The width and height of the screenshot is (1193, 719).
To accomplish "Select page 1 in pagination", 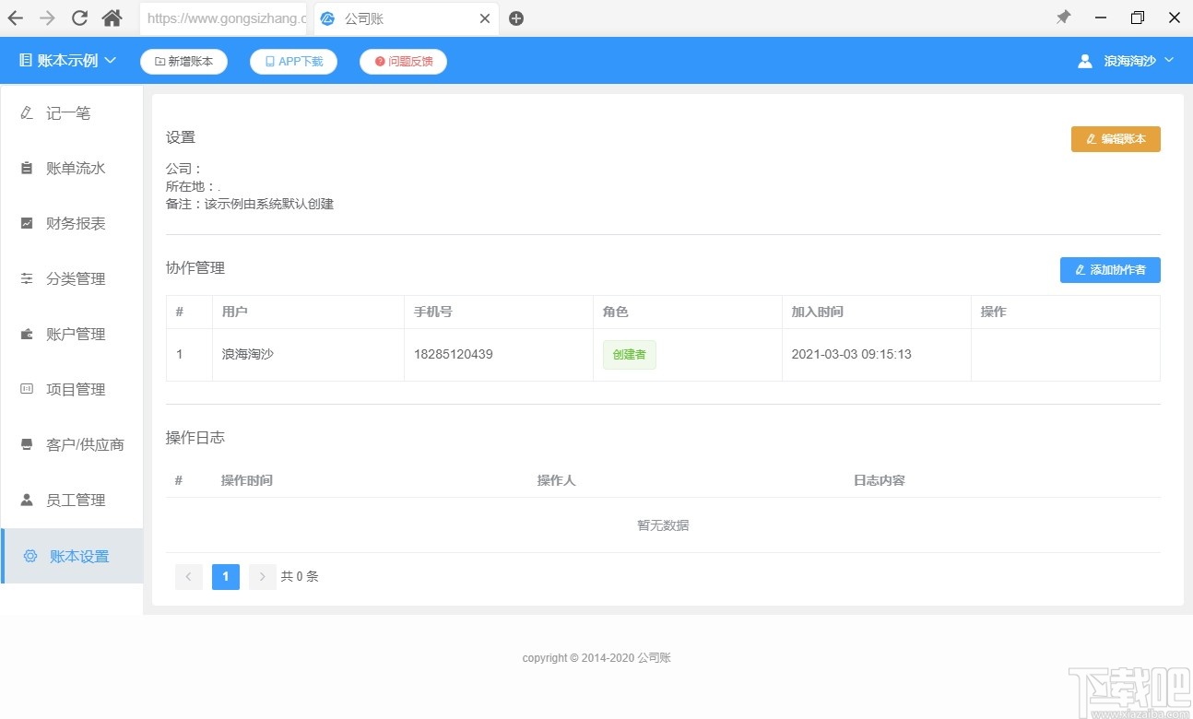I will pos(226,577).
